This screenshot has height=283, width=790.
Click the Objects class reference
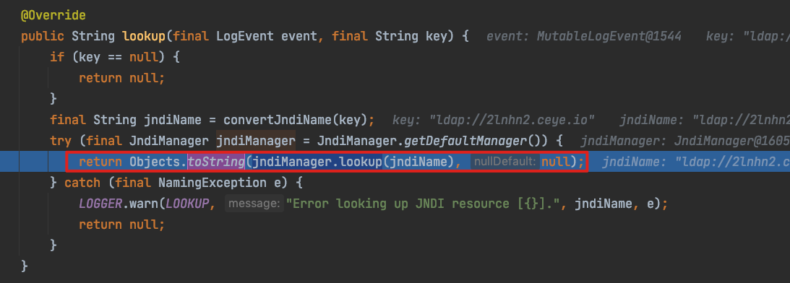click(x=155, y=162)
